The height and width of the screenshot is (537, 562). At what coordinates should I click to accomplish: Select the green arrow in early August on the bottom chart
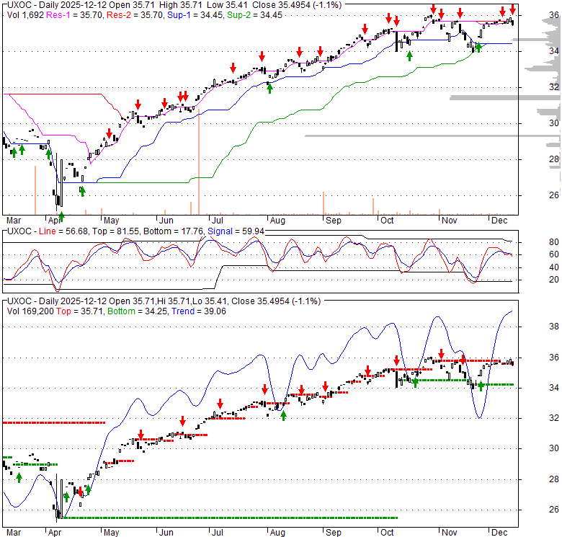tap(284, 416)
